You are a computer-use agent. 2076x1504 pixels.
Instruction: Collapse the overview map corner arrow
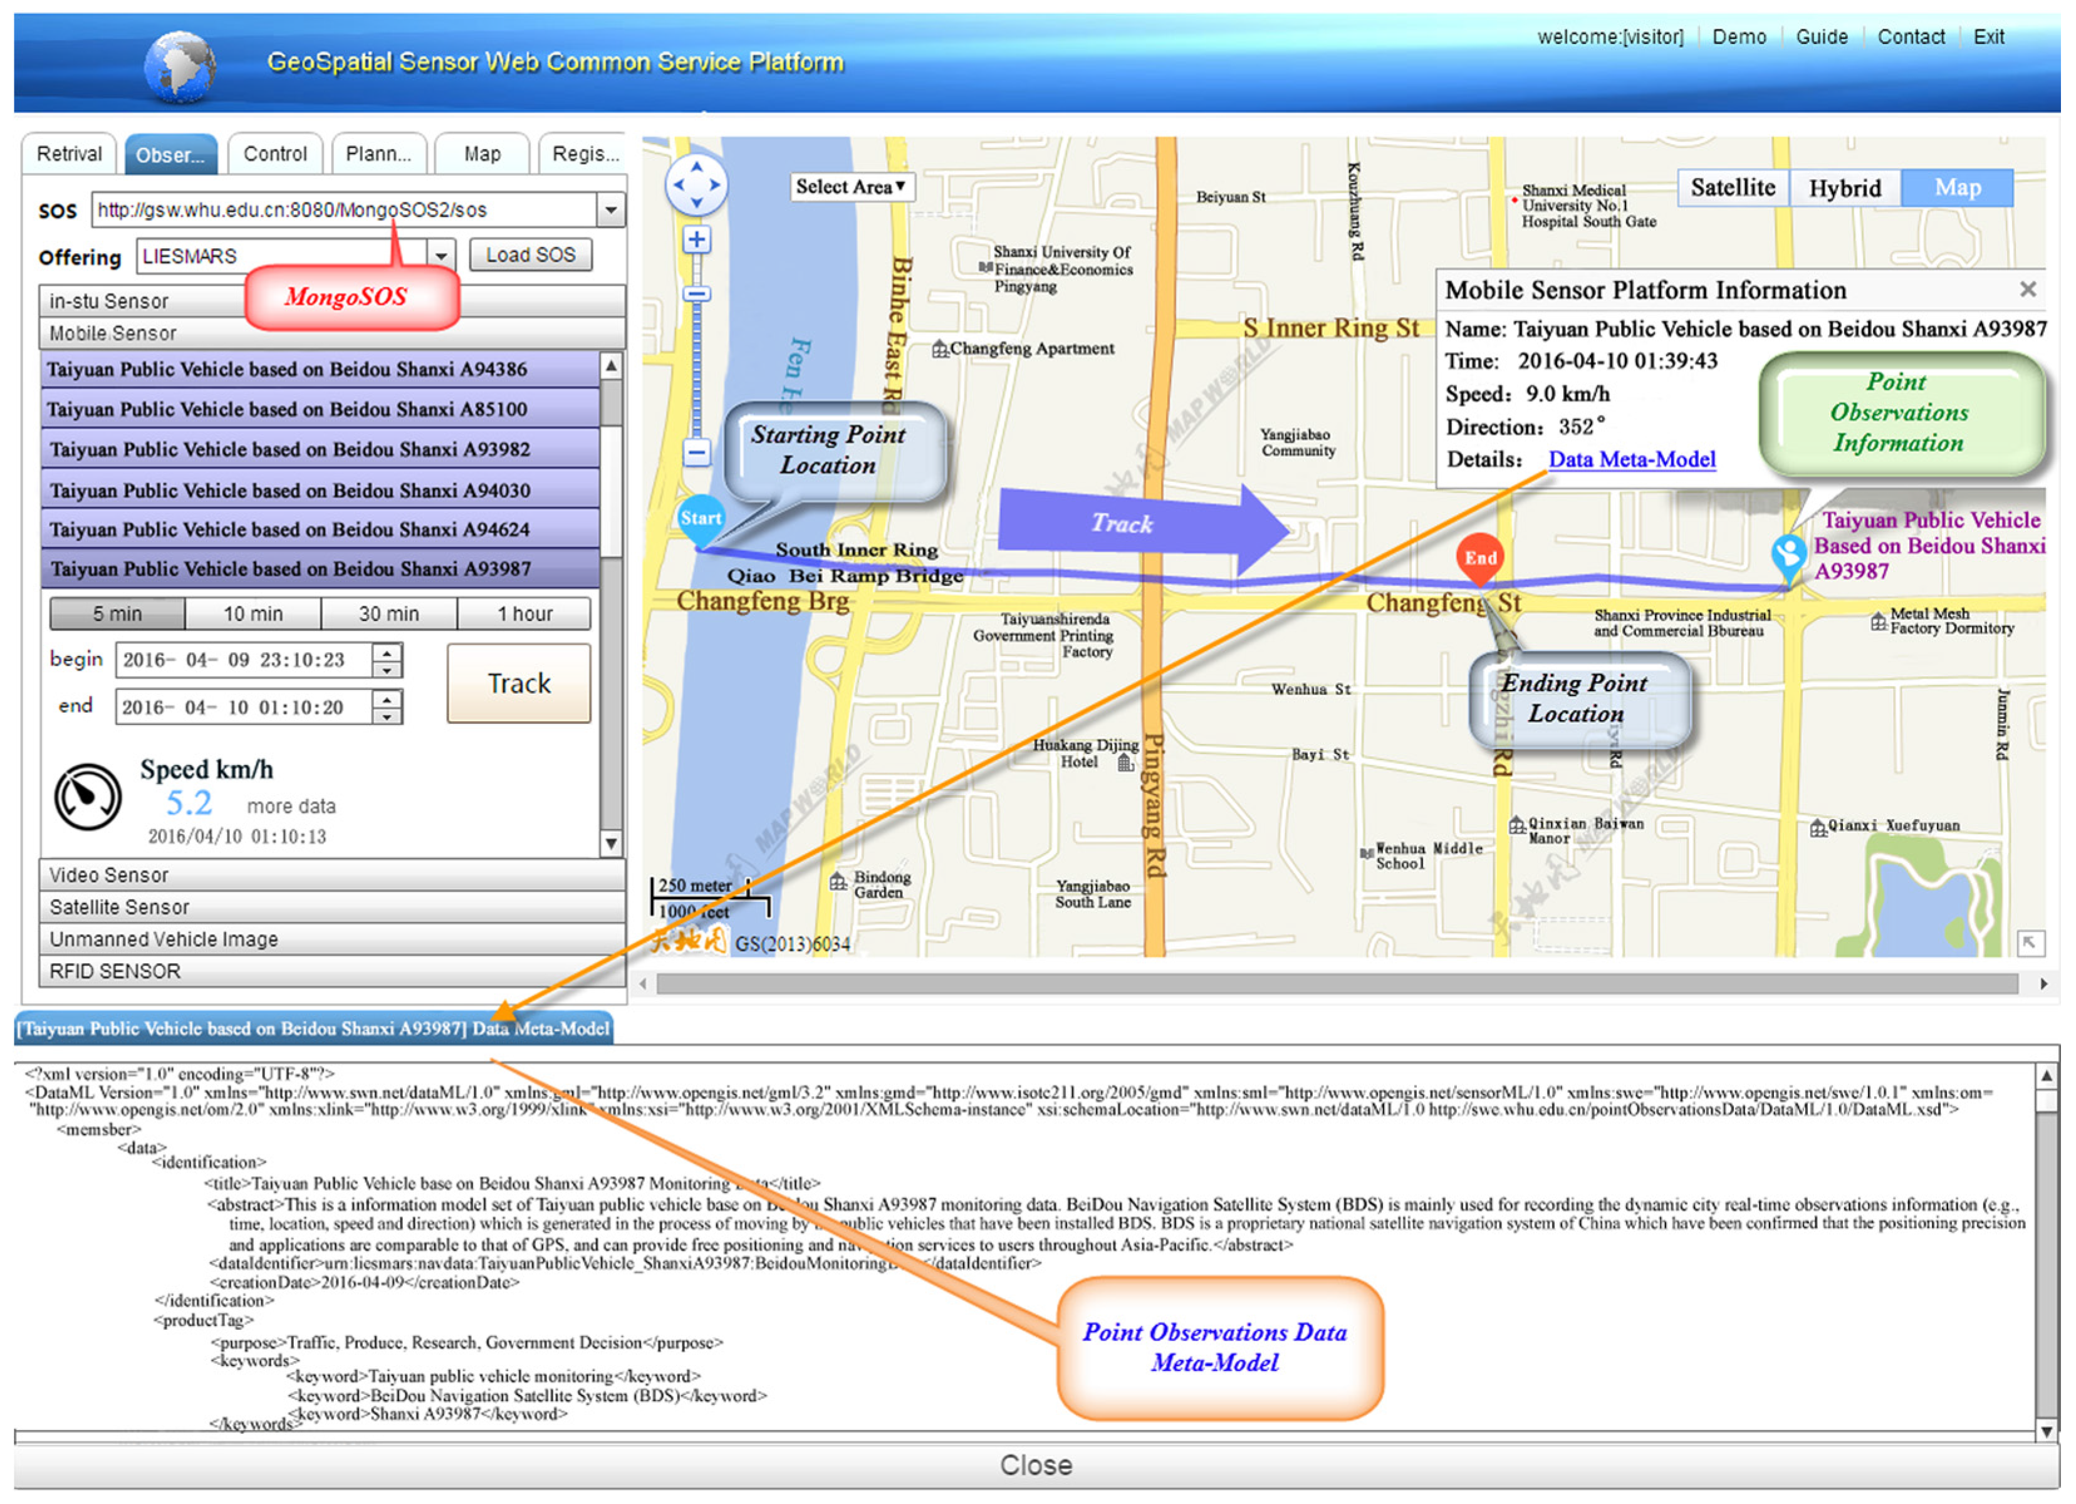point(2030,943)
